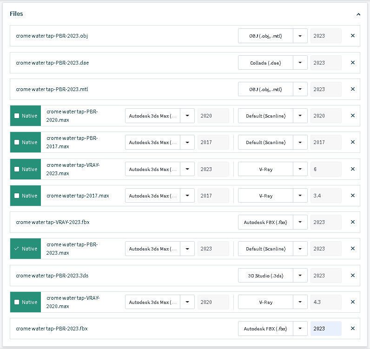Delete the crome water tap-VRAY-2020.max file

pyautogui.click(x=352, y=302)
